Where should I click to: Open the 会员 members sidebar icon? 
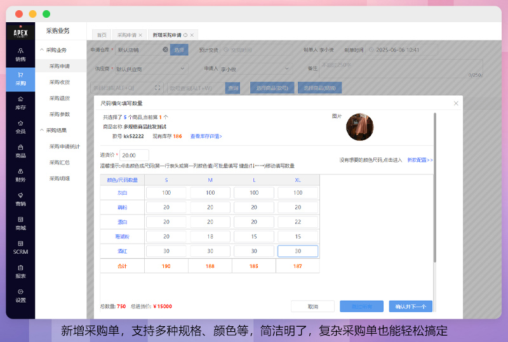[20, 128]
